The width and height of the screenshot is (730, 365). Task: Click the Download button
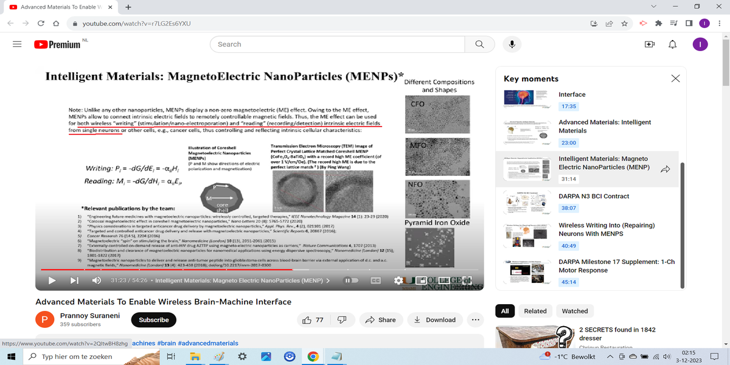pos(434,320)
